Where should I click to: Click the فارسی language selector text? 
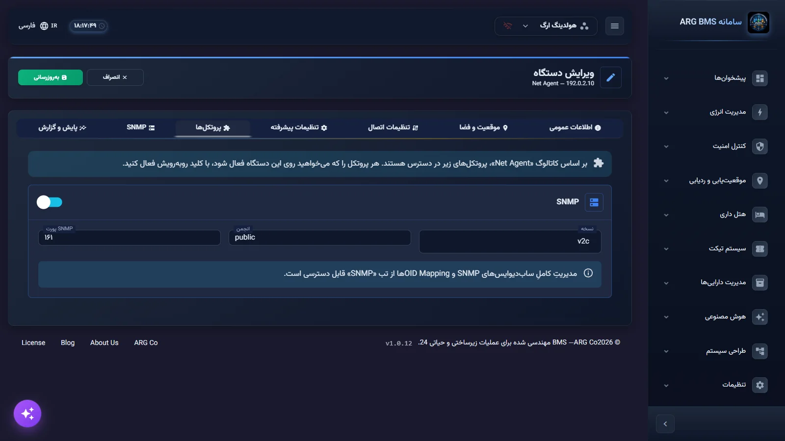click(27, 26)
